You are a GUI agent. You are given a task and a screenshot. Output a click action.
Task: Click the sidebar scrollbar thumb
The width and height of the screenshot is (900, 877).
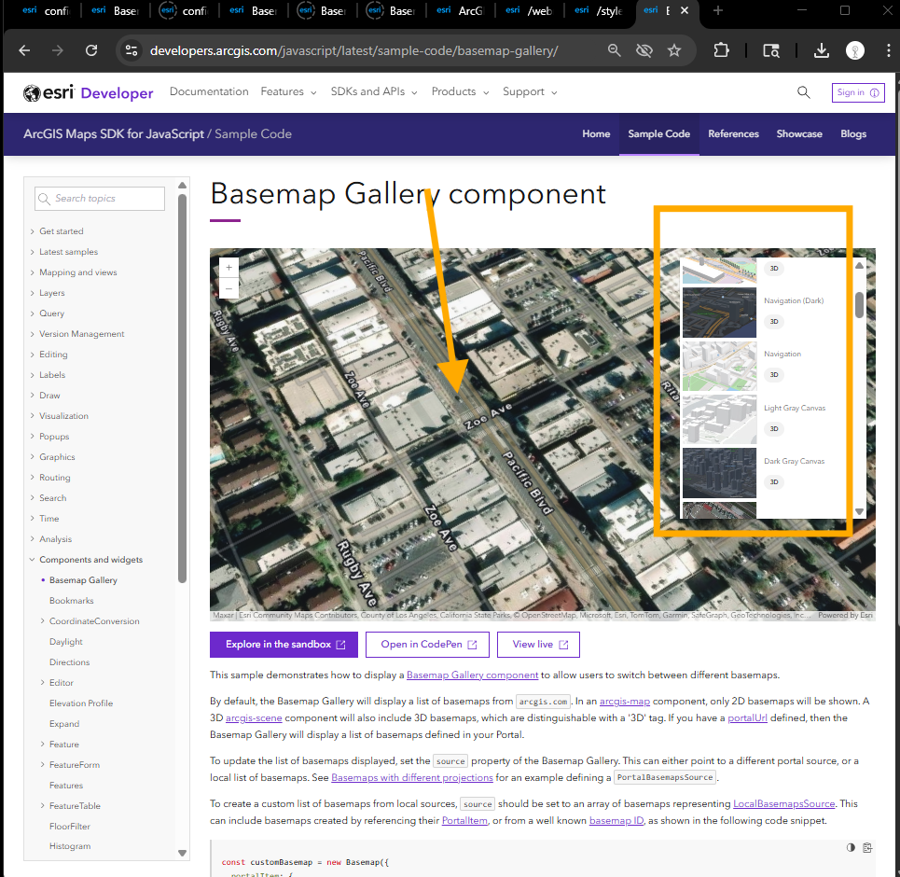[x=182, y=389]
